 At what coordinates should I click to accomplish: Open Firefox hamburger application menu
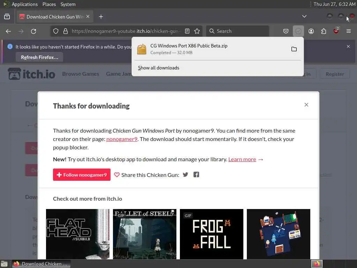point(349,31)
